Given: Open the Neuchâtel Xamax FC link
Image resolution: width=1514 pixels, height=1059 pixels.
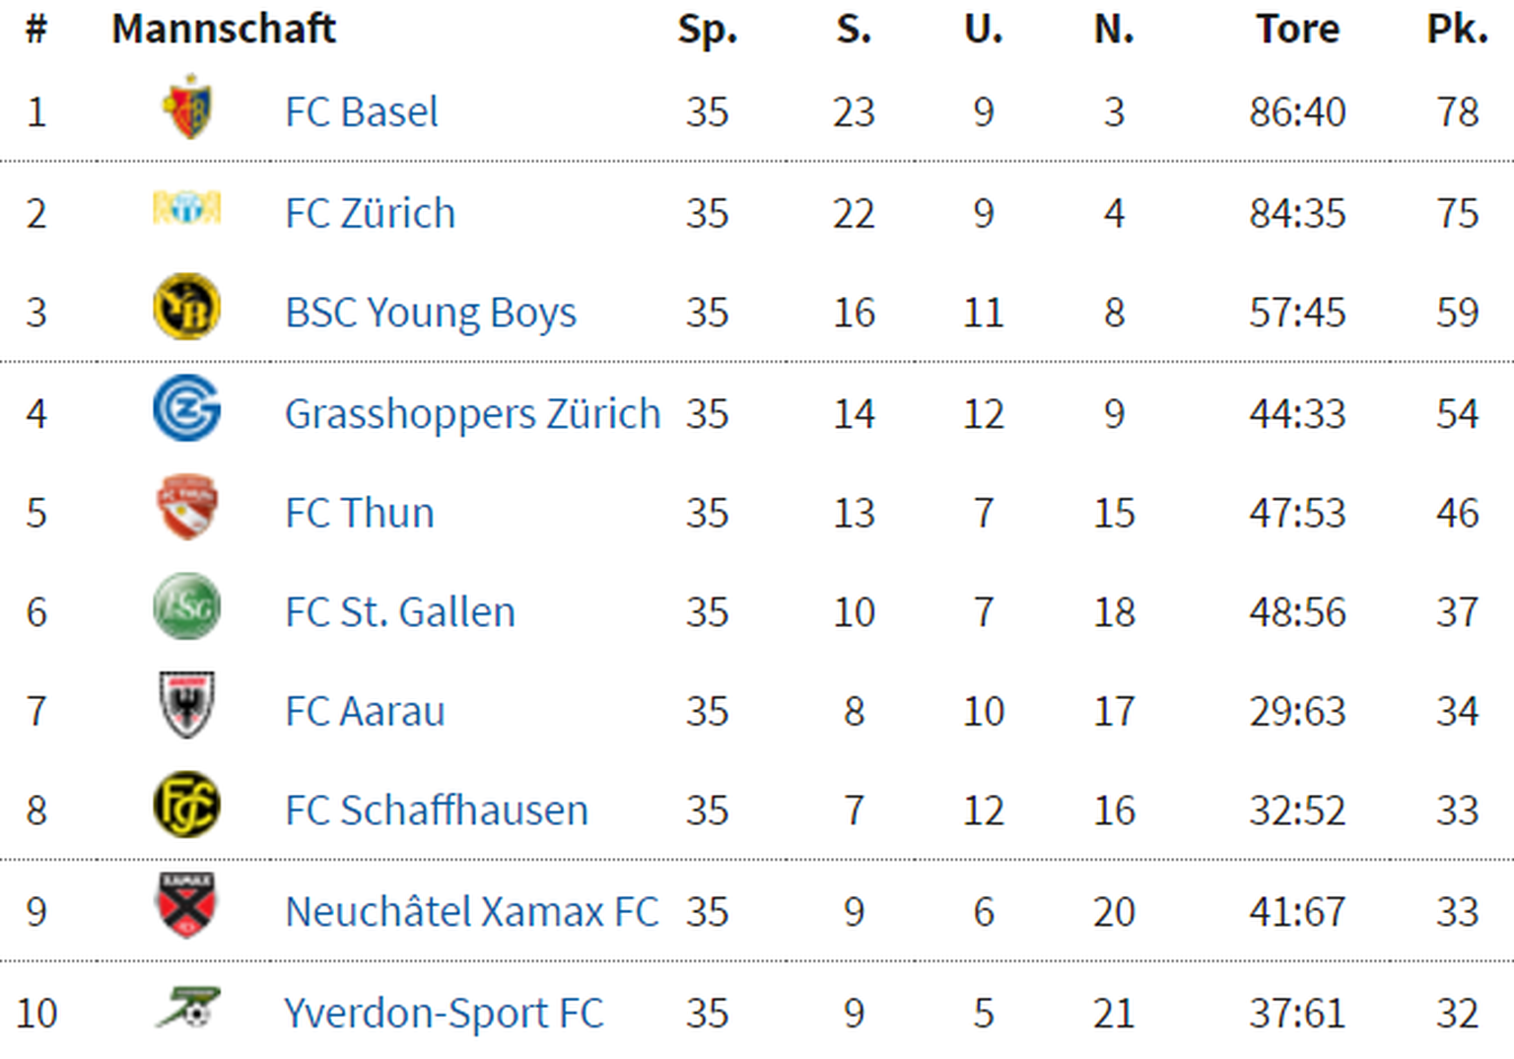Looking at the screenshot, I should coord(471,912).
